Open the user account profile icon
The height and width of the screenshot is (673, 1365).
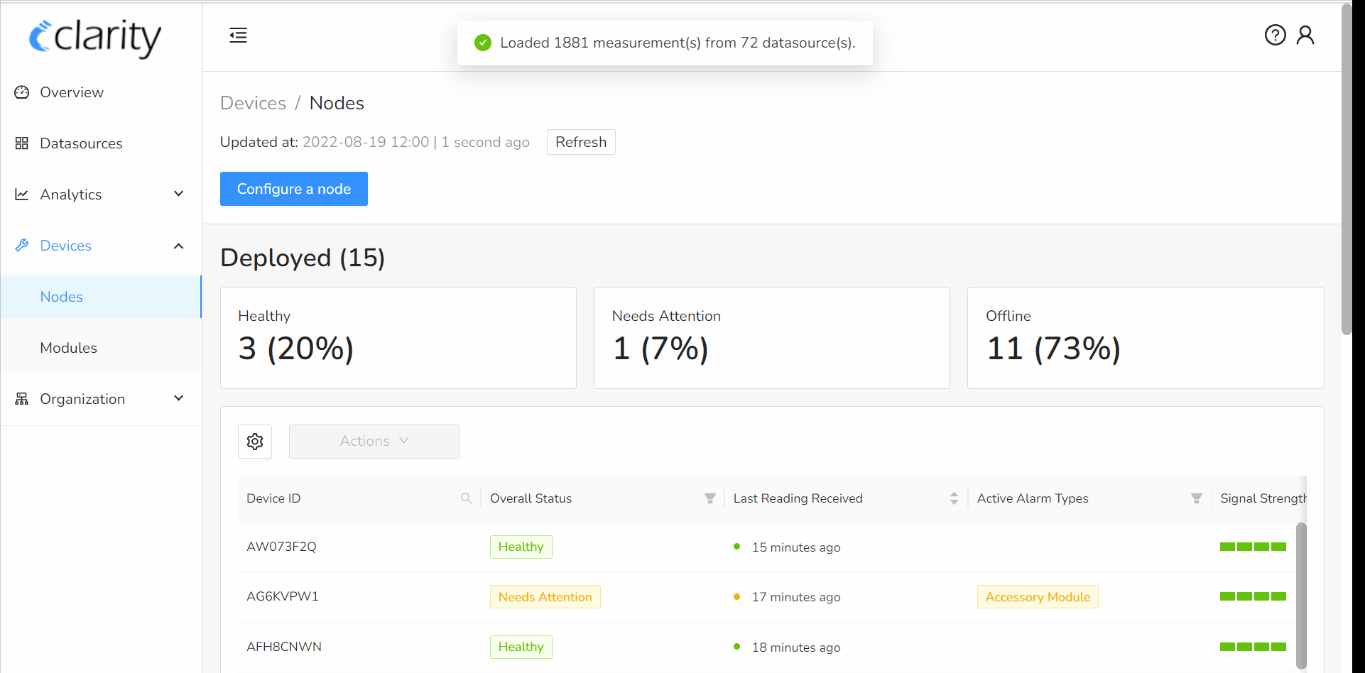(1305, 35)
